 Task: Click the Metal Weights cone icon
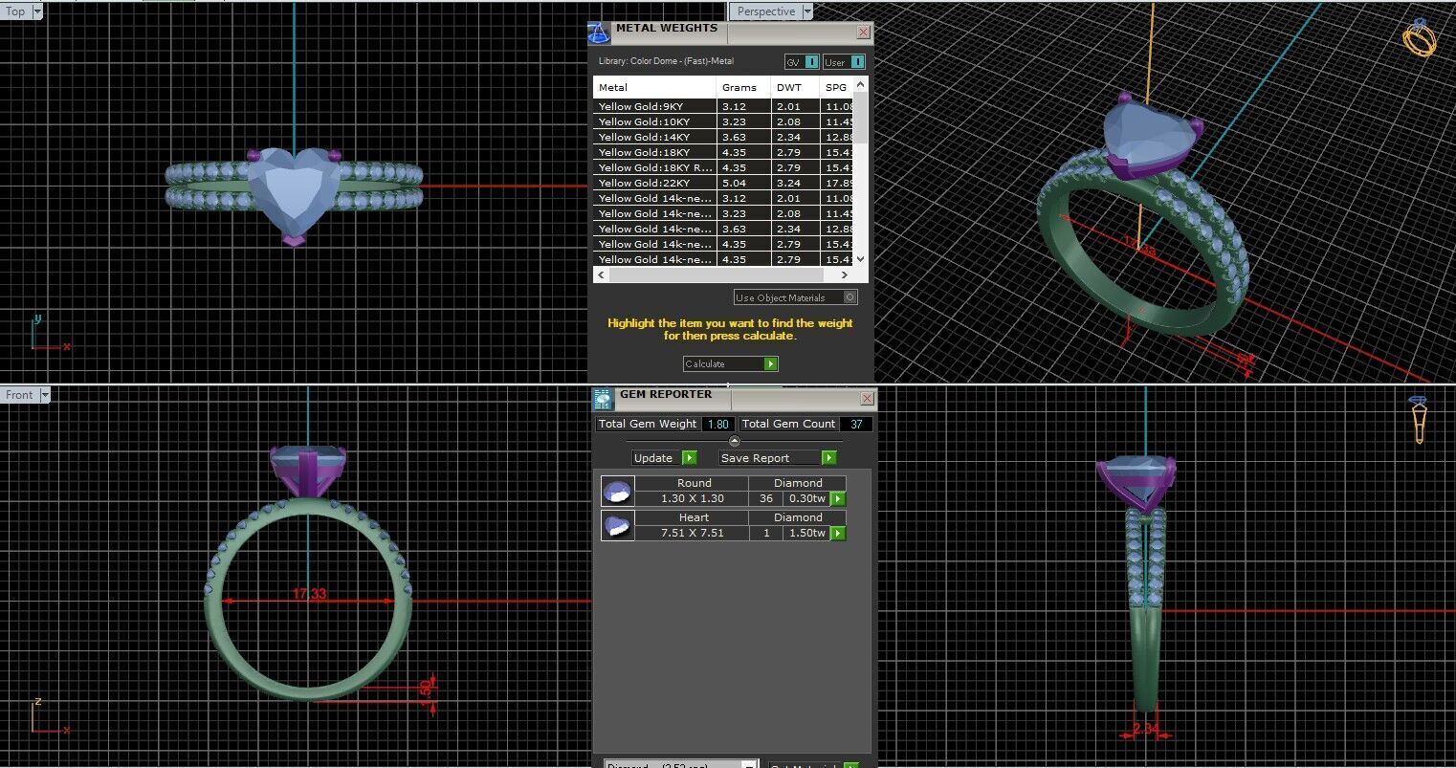[598, 33]
